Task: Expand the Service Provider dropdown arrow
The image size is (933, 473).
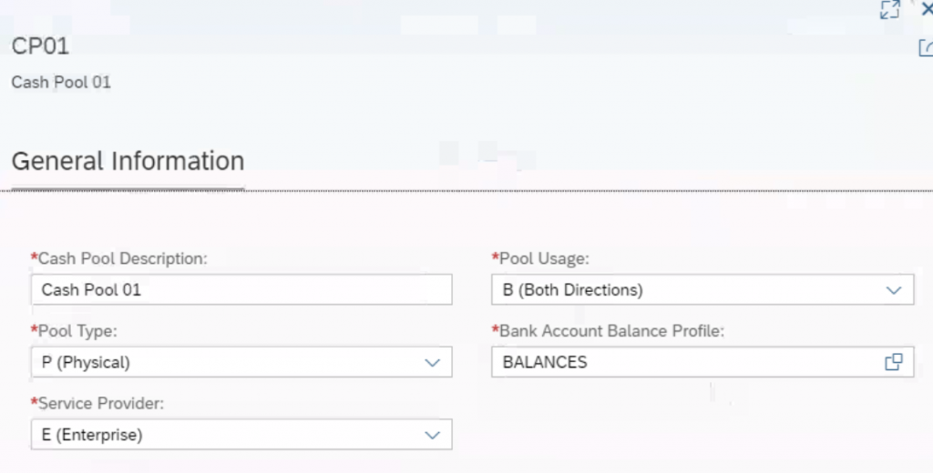Action: tap(432, 435)
